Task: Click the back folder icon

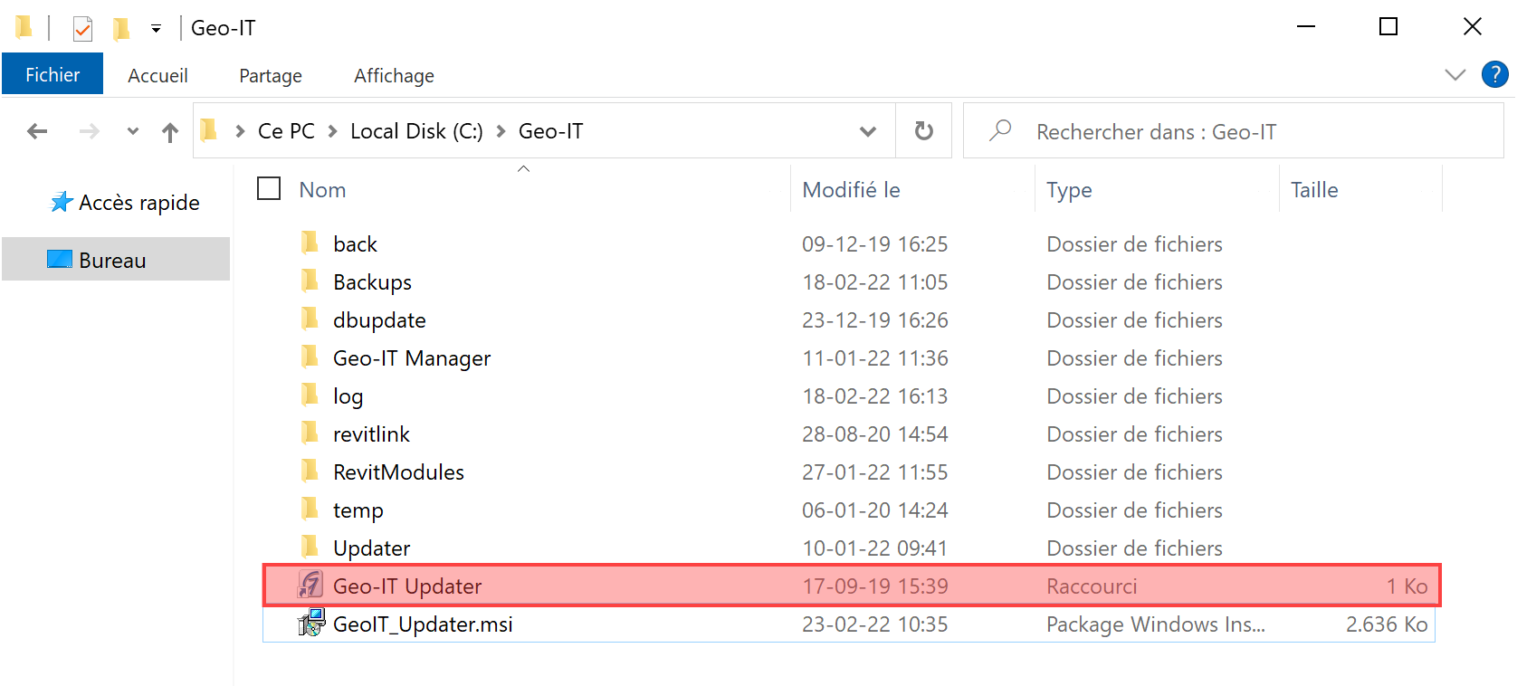Action: click(310, 243)
